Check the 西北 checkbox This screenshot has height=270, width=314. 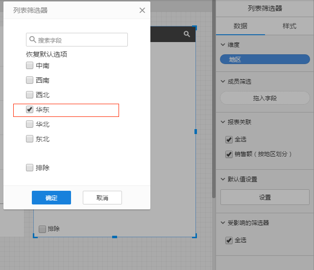coord(30,94)
